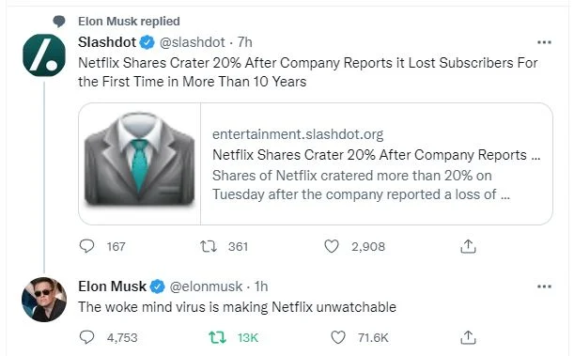Viewport: 574px width, 356px height.
Task: Reply to Elon Musk's tweet
Action: (x=86, y=337)
